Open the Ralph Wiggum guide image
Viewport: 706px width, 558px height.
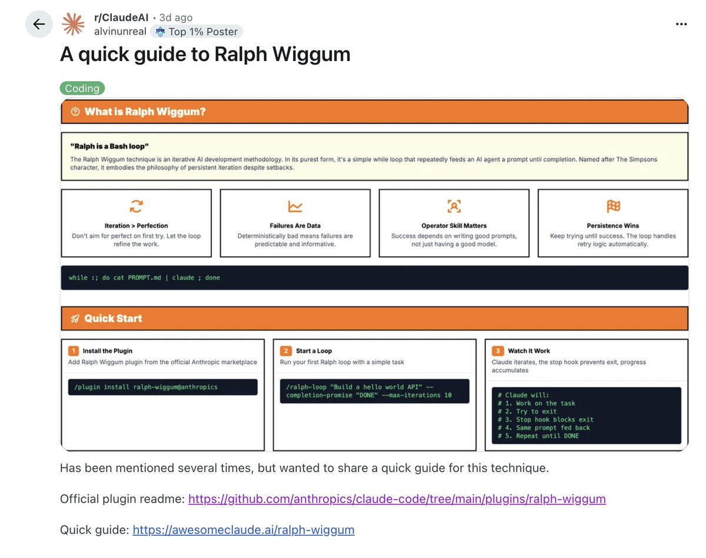click(x=374, y=275)
